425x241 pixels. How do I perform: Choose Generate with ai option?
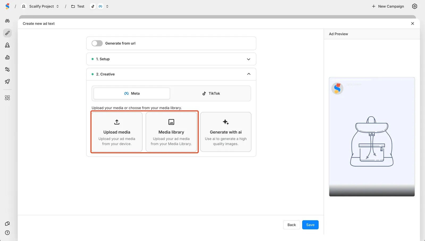(226, 132)
